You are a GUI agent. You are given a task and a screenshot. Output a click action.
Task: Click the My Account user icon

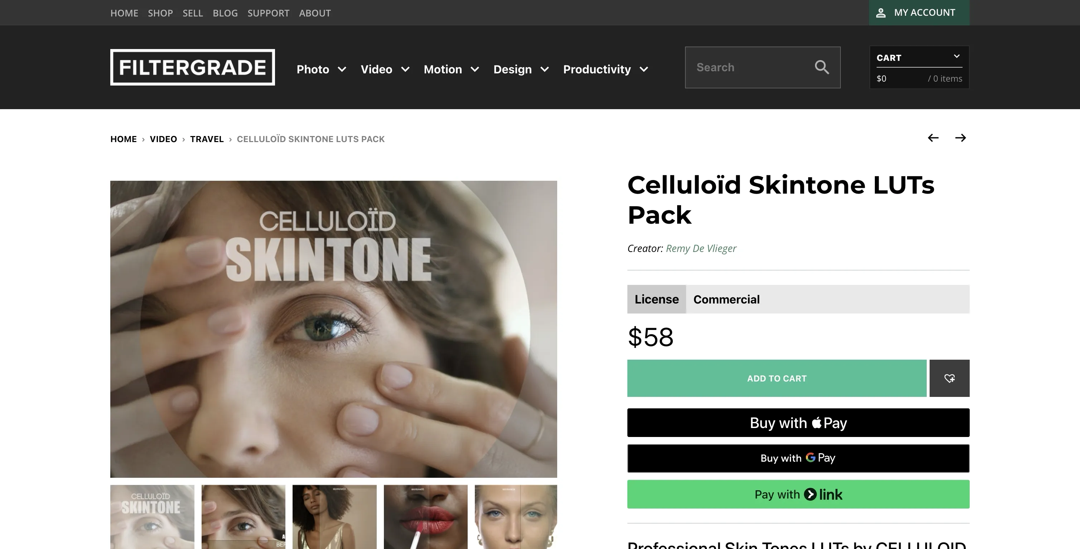(x=881, y=13)
